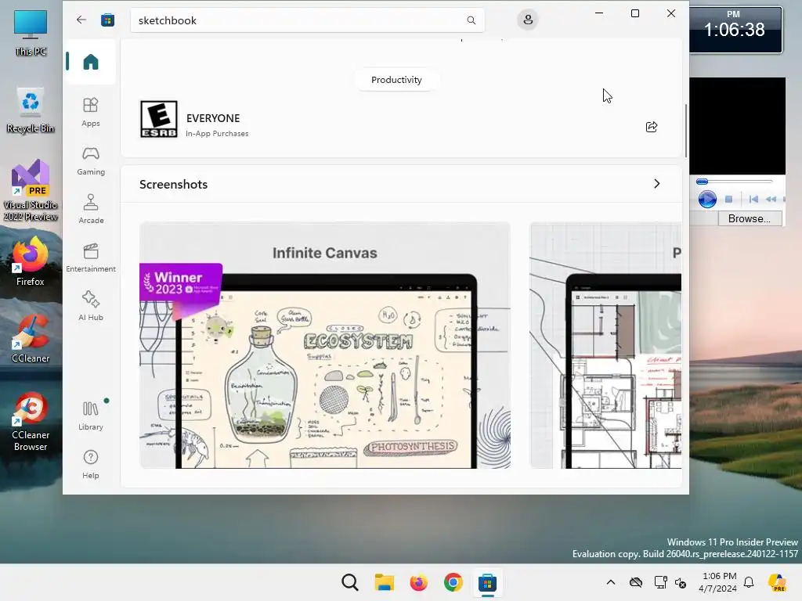The width and height of the screenshot is (802, 601).
Task: Click the ESRB Everyone rating badge
Action: click(158, 119)
